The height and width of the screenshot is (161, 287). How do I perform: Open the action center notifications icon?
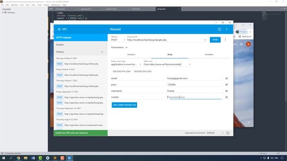coord(282,158)
